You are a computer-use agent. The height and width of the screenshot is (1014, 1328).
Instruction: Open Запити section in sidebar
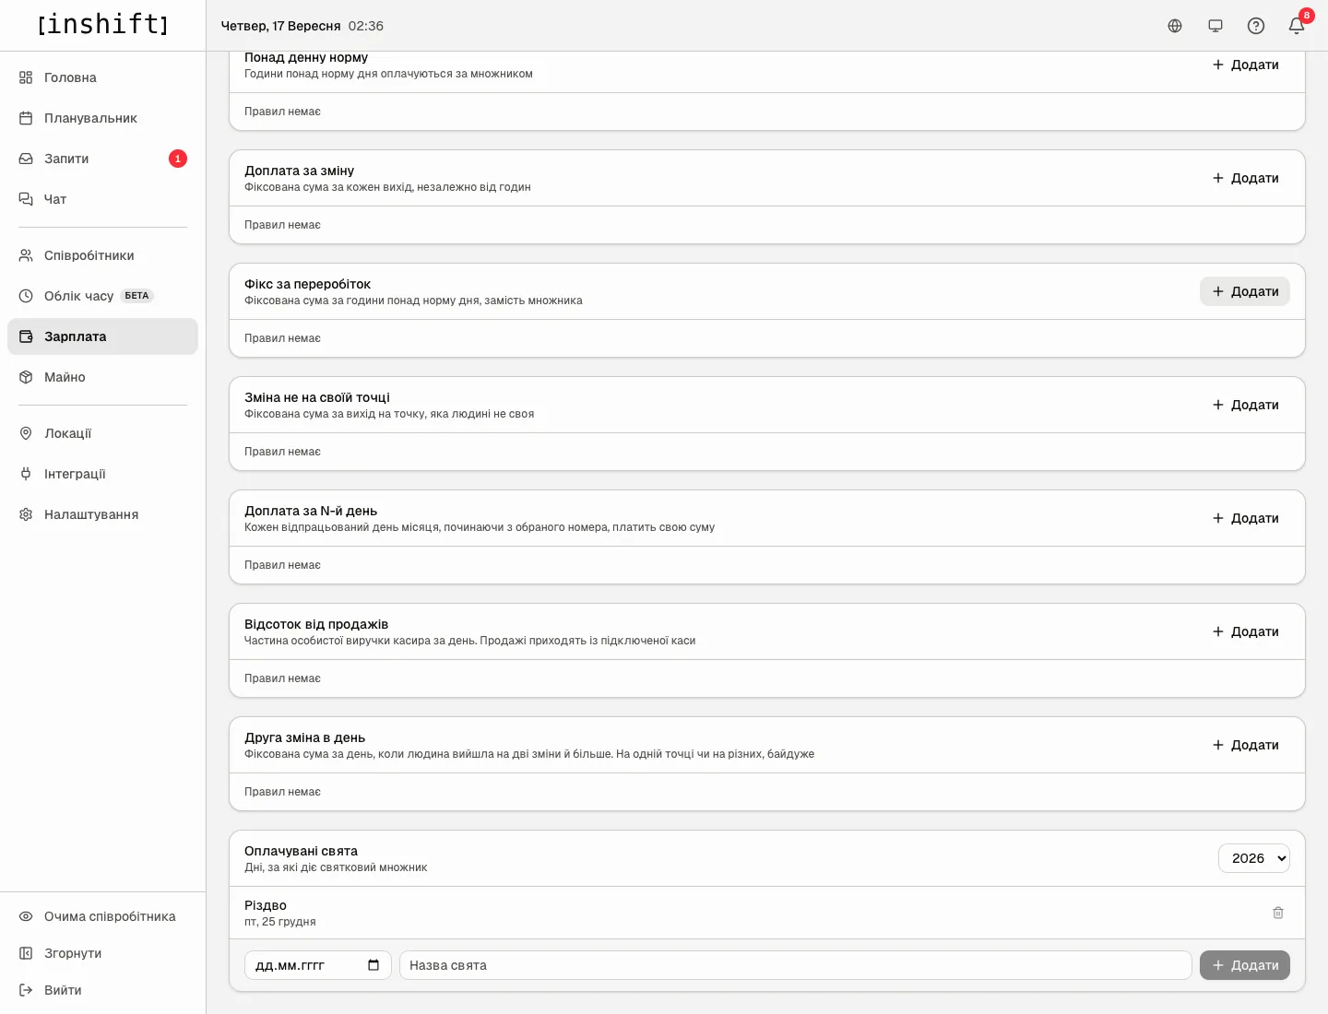pyautogui.click(x=102, y=159)
